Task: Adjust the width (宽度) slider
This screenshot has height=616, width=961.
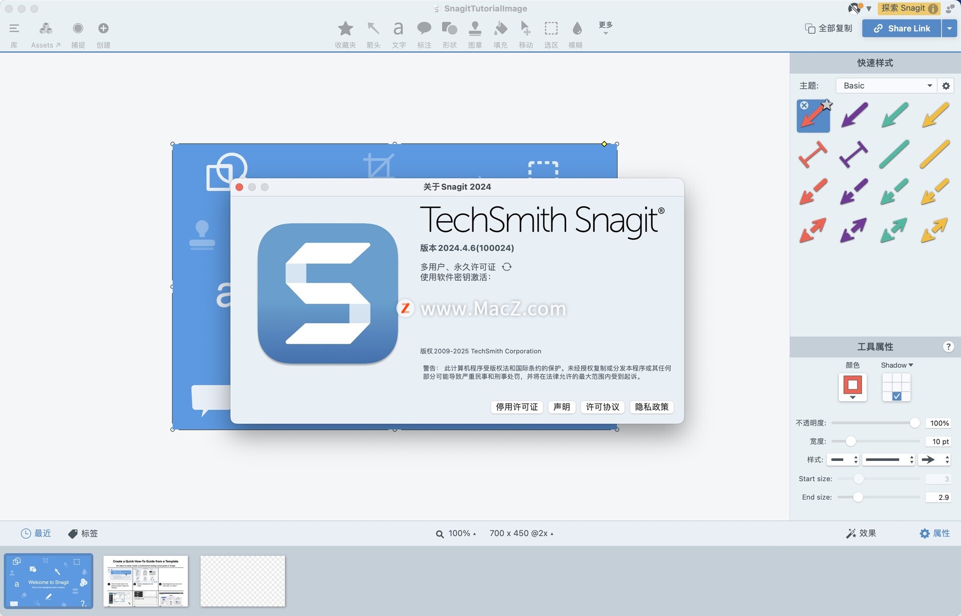Action: click(x=850, y=441)
